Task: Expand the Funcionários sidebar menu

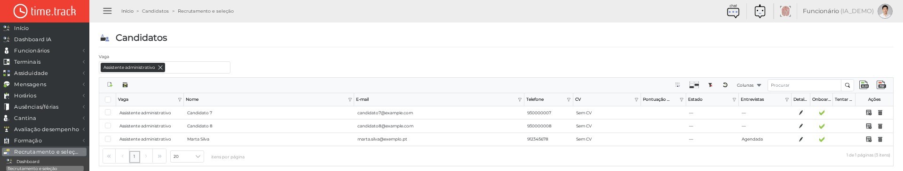Action: point(45,51)
